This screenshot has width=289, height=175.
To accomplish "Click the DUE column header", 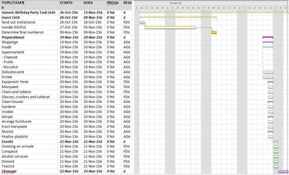I will (88, 3).
